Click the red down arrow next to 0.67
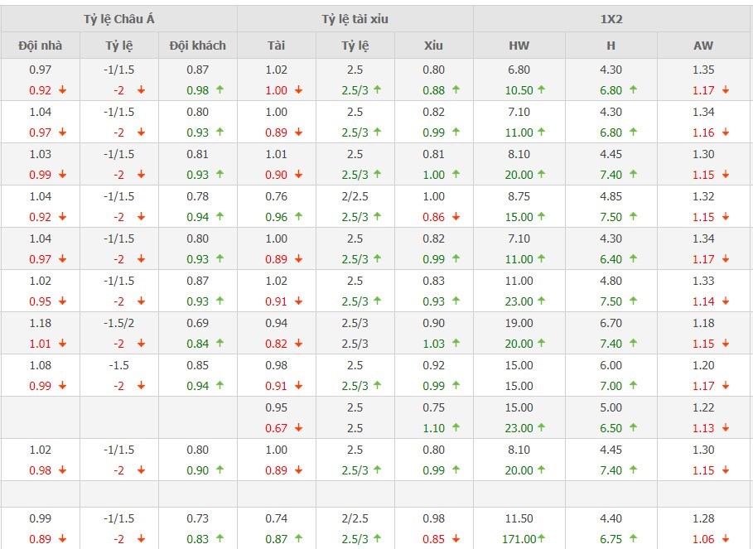This screenshot has width=753, height=549. point(298,428)
